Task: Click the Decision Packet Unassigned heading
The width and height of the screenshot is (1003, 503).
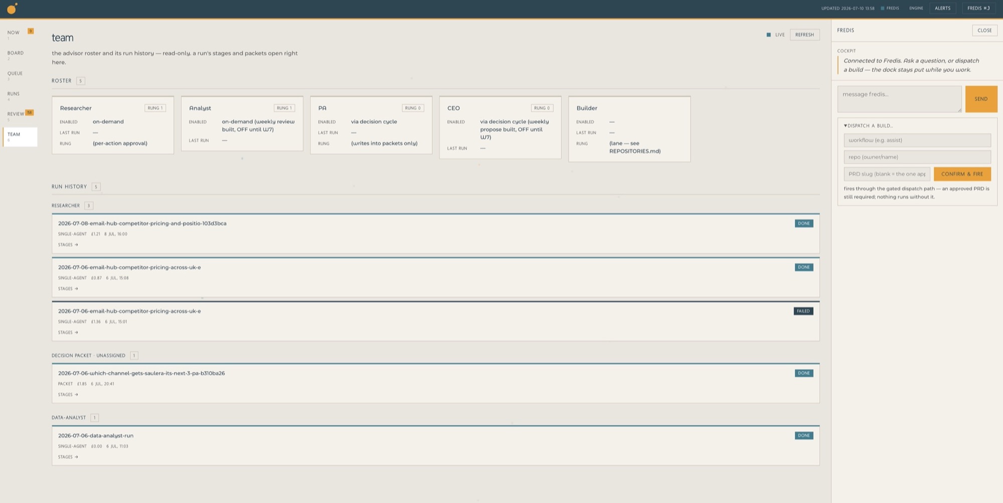Action: (88, 356)
